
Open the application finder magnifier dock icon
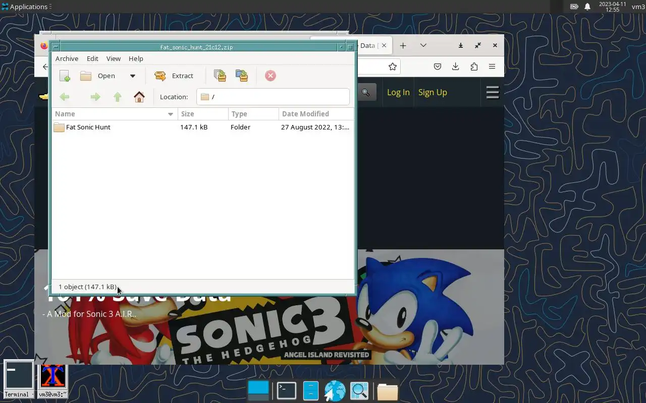pyautogui.click(x=359, y=390)
